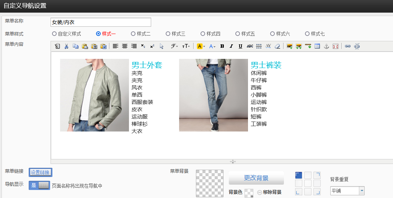
Task: Click the insert table icon
Action: click(x=317, y=46)
